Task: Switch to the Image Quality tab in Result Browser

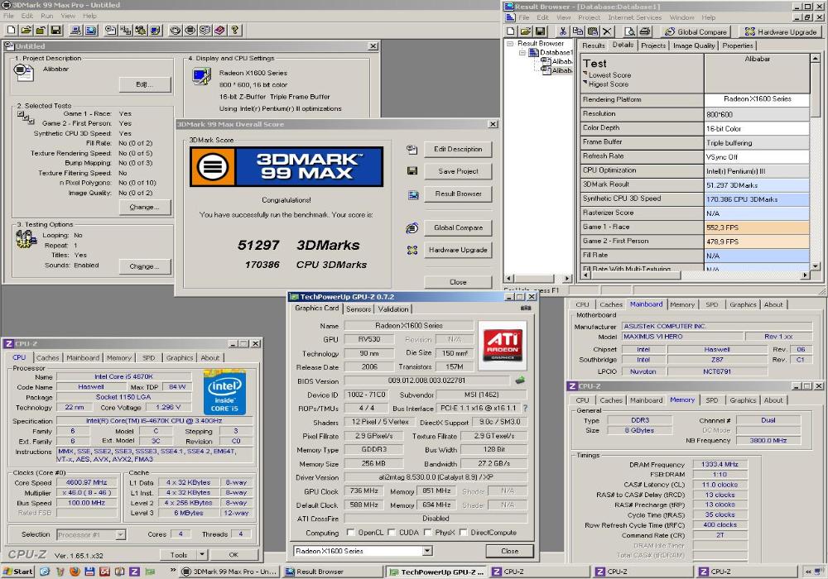Action: click(694, 45)
